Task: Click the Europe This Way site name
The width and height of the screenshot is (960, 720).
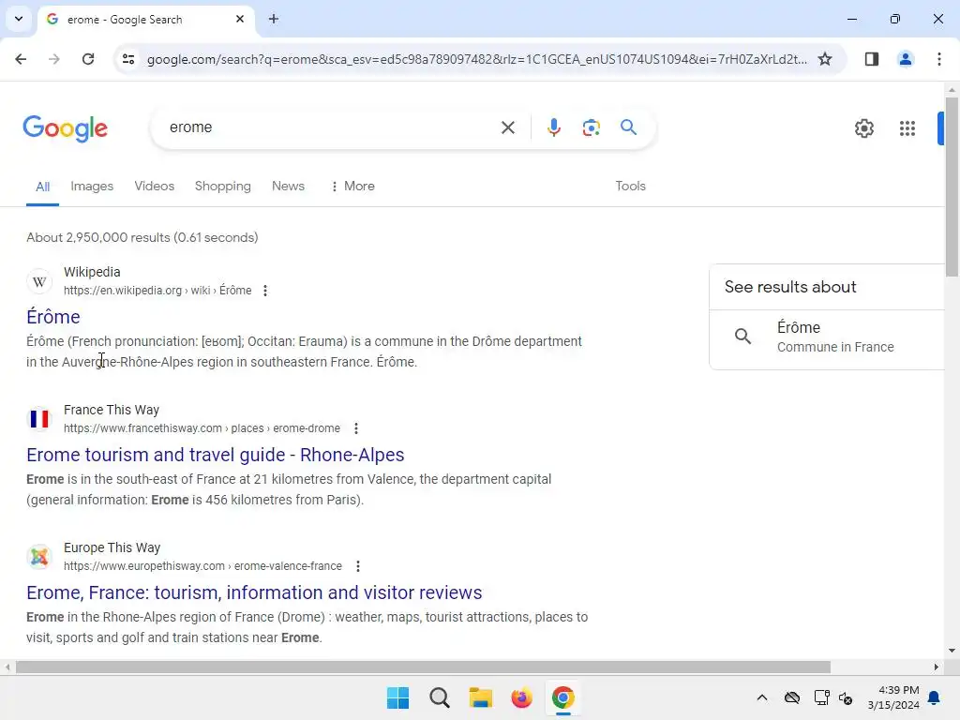Action: click(x=112, y=547)
